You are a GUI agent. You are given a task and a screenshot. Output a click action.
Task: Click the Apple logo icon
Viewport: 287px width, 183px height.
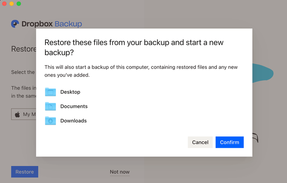(17, 114)
